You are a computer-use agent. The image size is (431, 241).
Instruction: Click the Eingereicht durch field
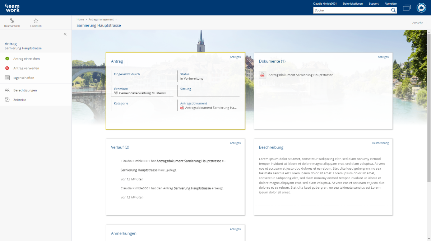pos(142,76)
